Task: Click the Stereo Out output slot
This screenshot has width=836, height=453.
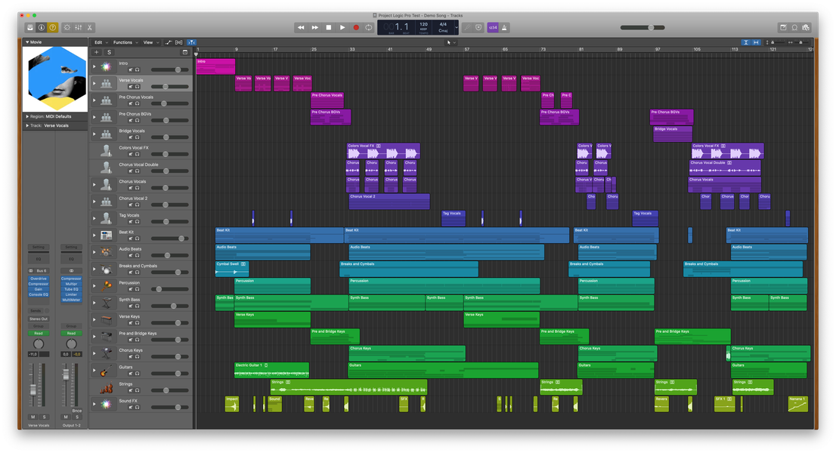Action: [x=39, y=319]
